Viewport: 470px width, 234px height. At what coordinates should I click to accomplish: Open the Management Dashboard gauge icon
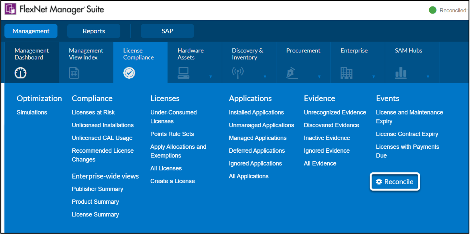(20, 73)
